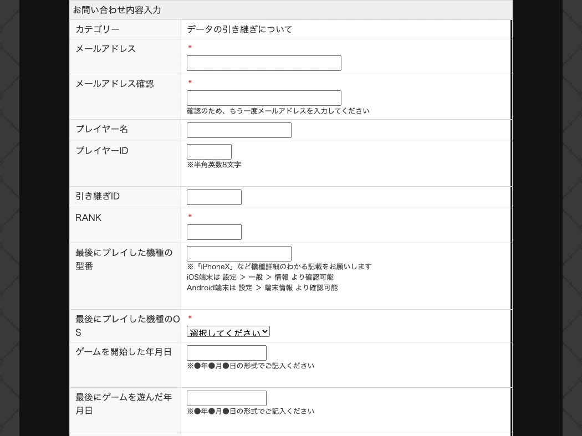Click the Android端末 settings hint line

(262, 288)
